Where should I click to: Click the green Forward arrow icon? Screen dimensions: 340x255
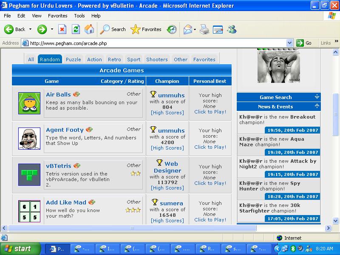click(42, 29)
